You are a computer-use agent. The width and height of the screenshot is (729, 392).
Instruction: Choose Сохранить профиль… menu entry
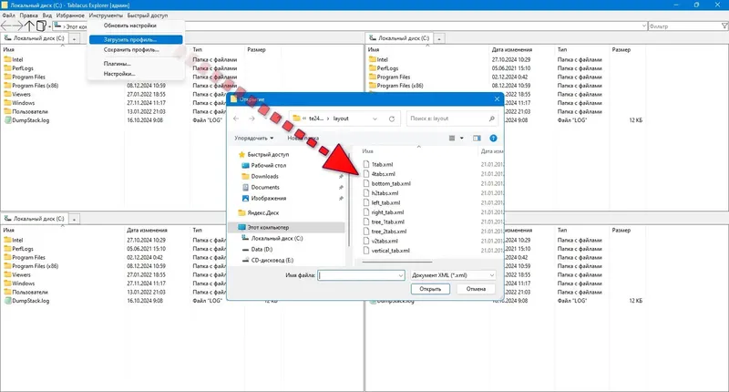pyautogui.click(x=136, y=50)
